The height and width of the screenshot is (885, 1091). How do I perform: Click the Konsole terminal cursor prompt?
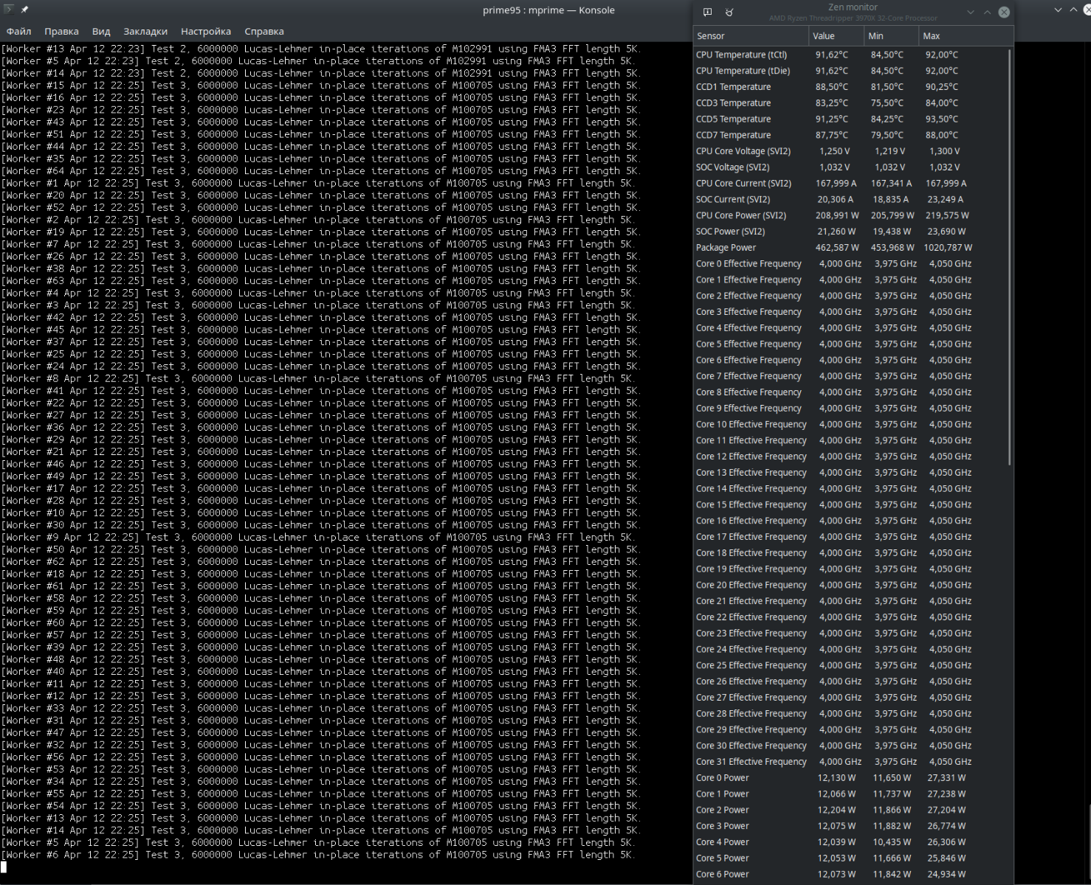(x=4, y=867)
